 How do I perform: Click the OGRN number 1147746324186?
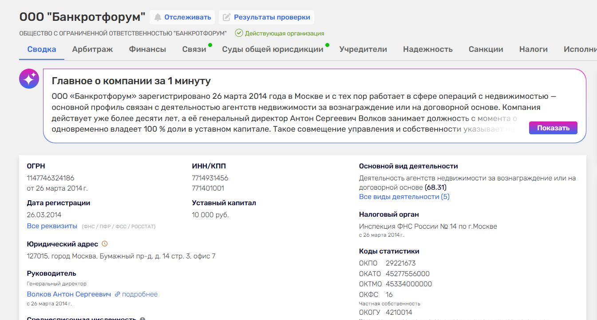[51, 178]
